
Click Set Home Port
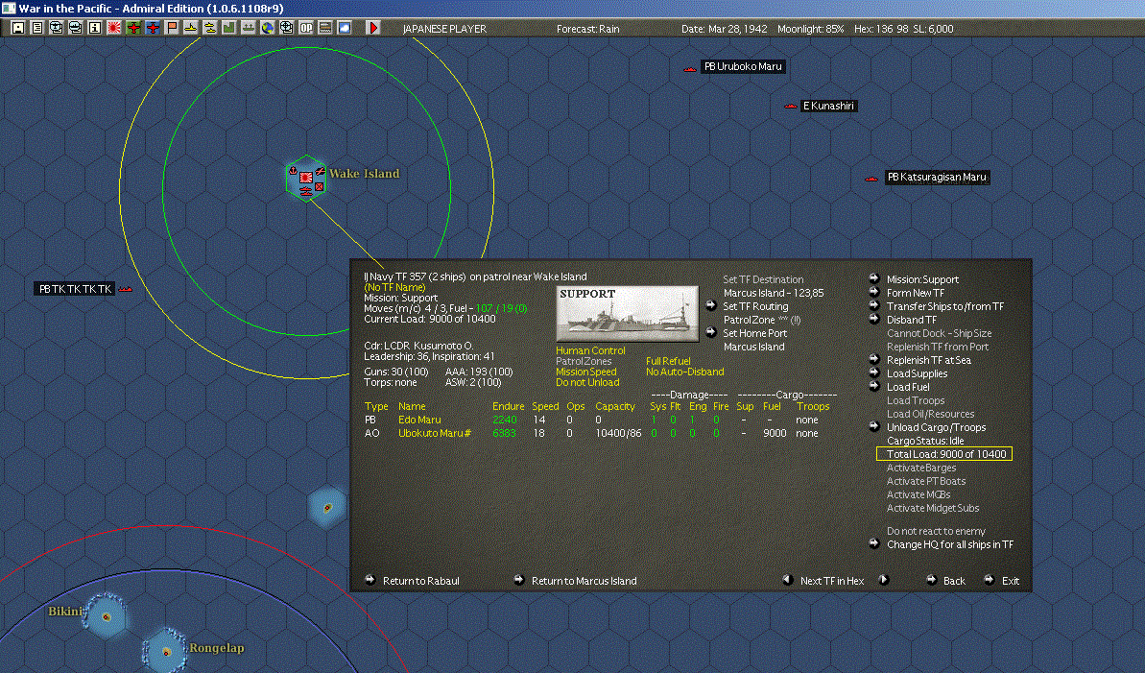pyautogui.click(x=754, y=333)
